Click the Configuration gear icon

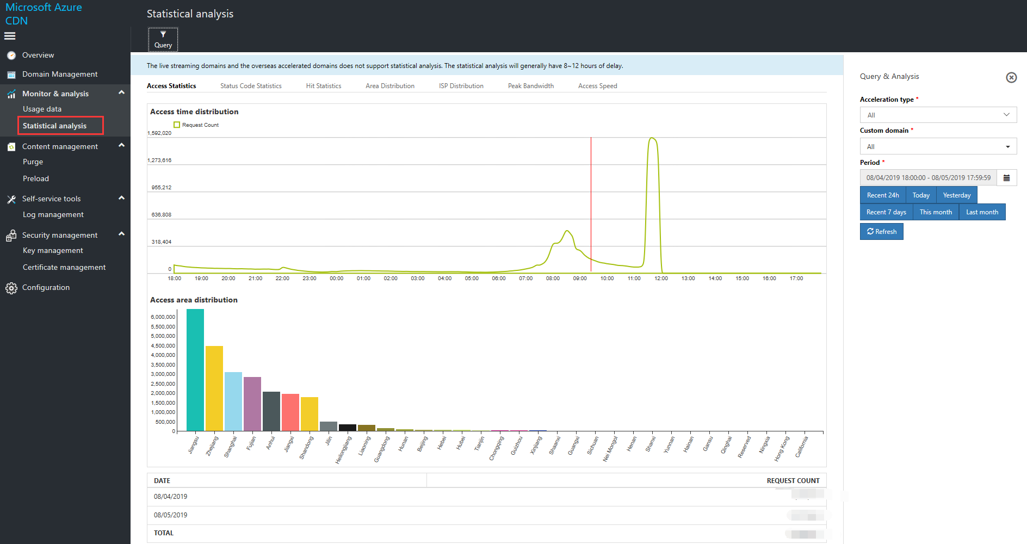coord(11,288)
